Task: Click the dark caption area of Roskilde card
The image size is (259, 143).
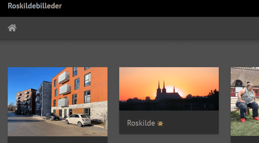Action: click(169, 122)
